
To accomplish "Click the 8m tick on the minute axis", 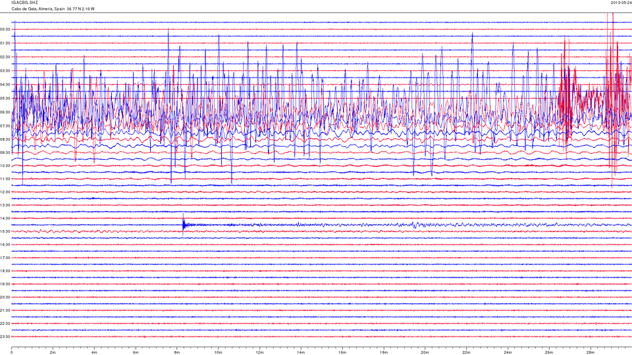I will click(x=177, y=352).
